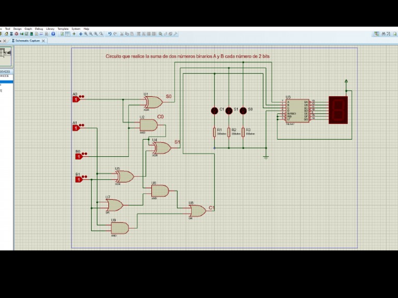398x298 pixels.
Task: Select the 7-segment display component
Action: click(x=338, y=110)
